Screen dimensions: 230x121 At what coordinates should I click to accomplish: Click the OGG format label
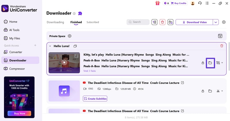pos(91,89)
